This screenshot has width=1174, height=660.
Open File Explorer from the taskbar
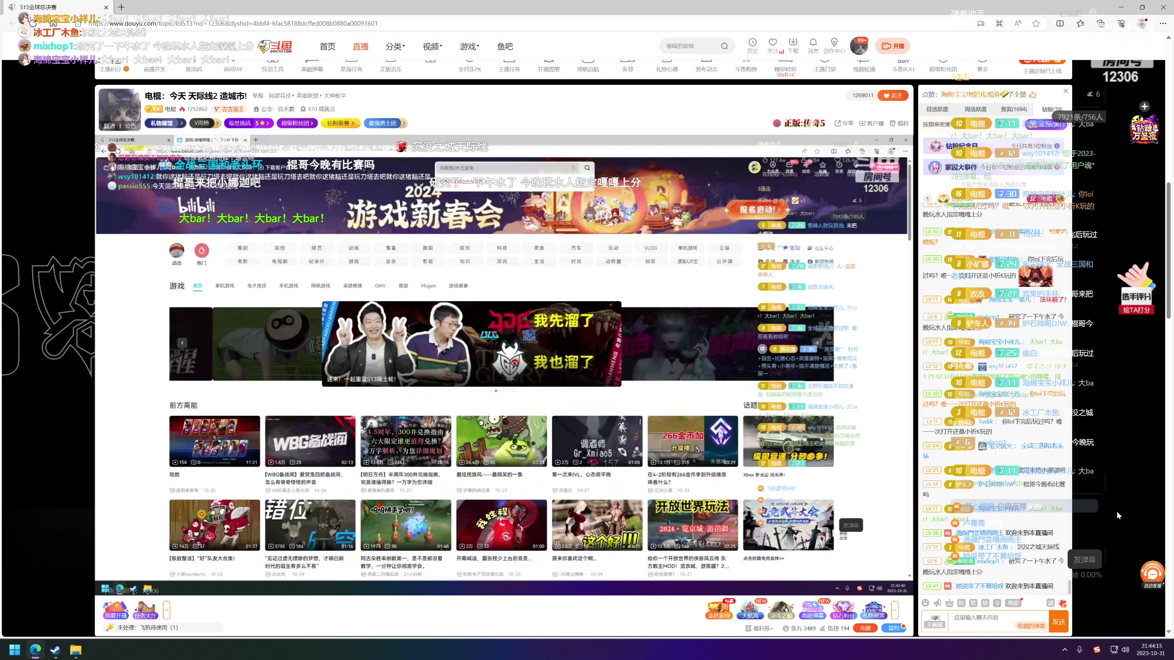[76, 650]
